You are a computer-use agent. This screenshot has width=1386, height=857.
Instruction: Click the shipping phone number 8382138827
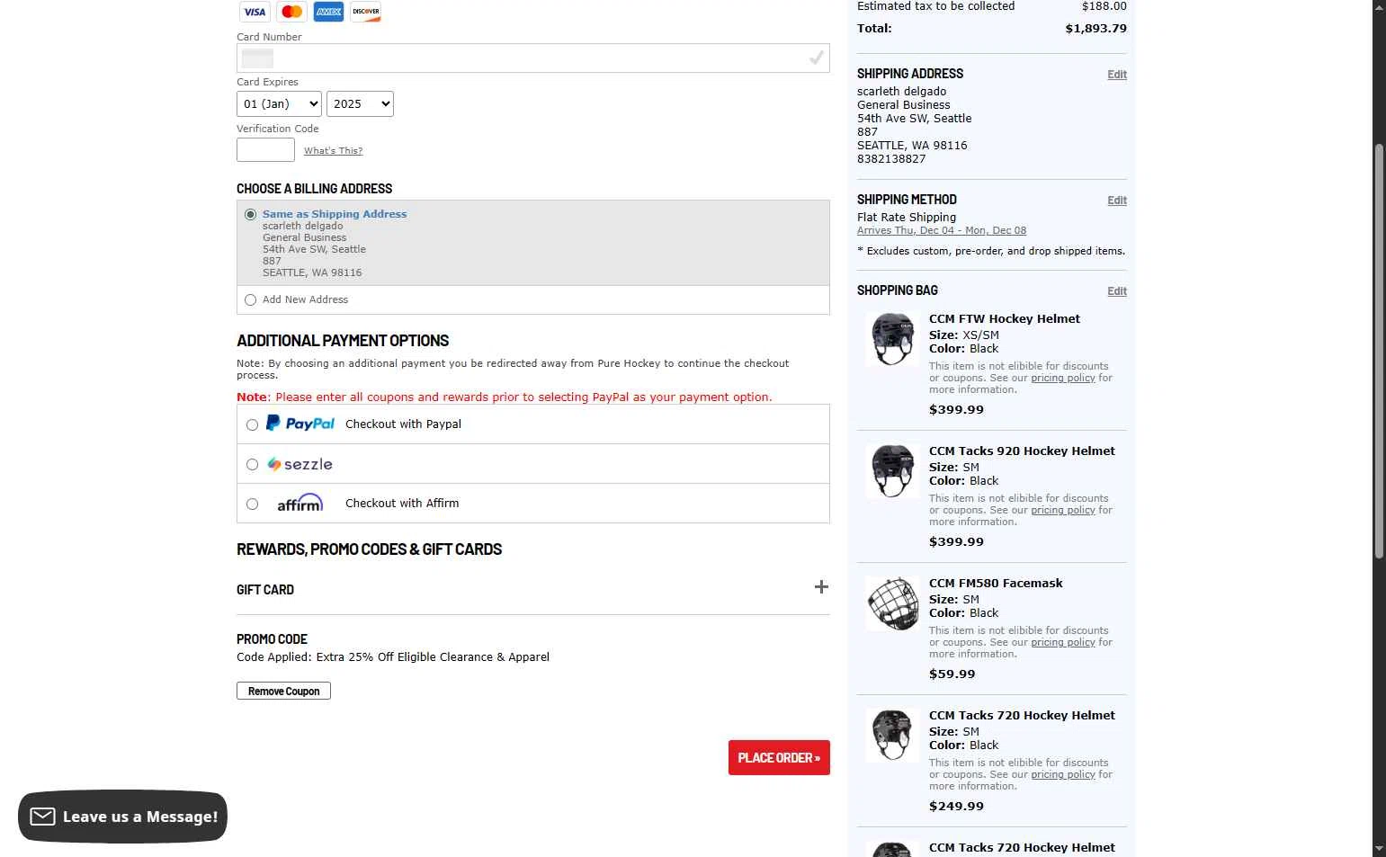pyautogui.click(x=891, y=159)
